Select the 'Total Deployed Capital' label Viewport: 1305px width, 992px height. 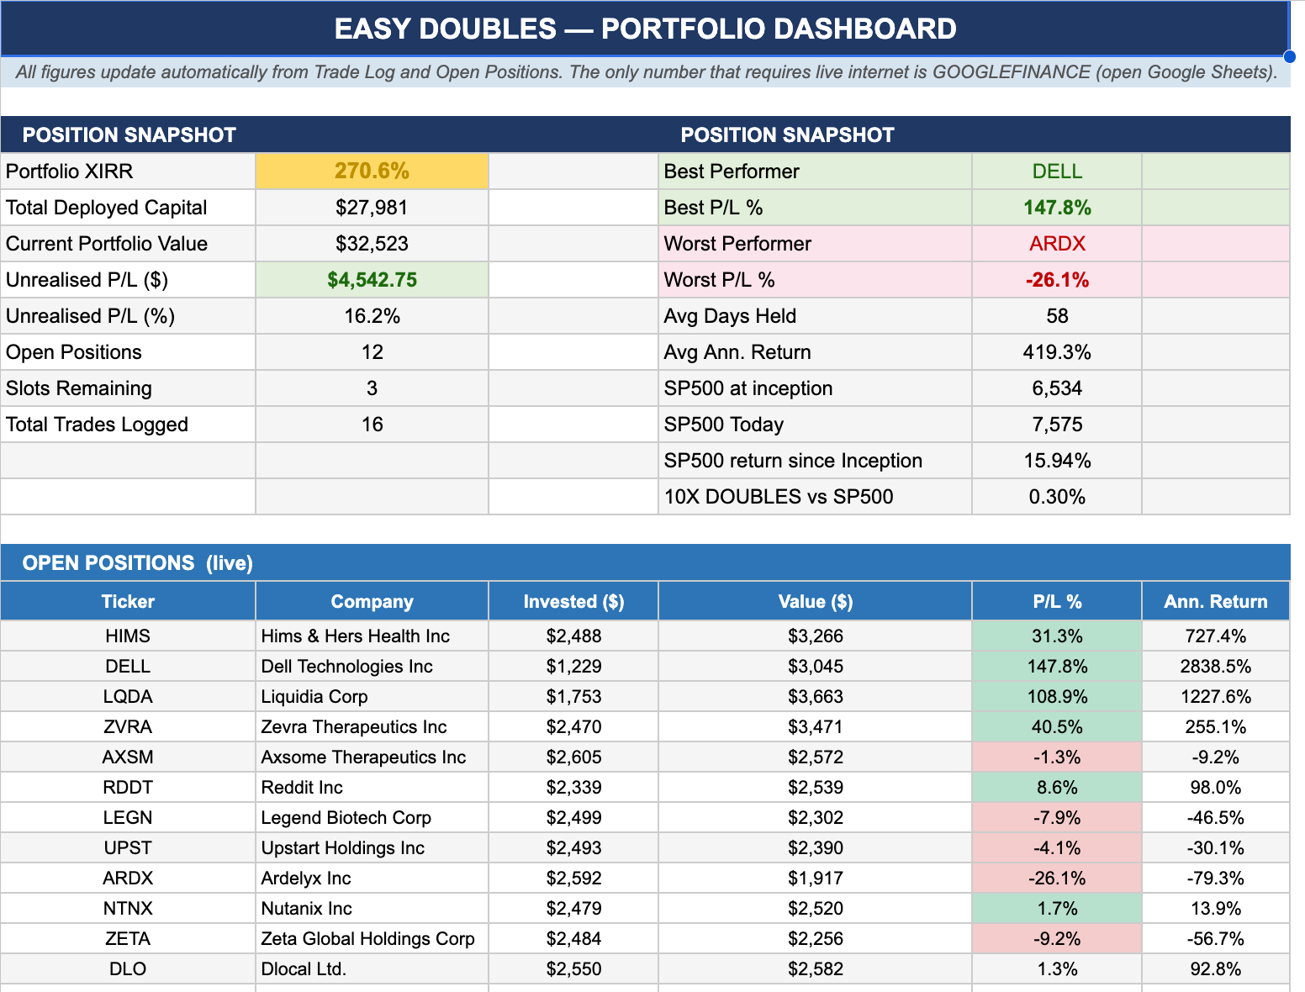click(128, 208)
